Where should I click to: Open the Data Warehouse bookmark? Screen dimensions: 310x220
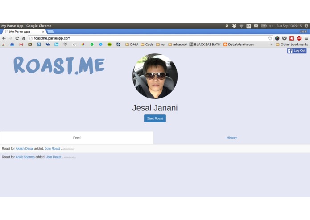pos(239,45)
